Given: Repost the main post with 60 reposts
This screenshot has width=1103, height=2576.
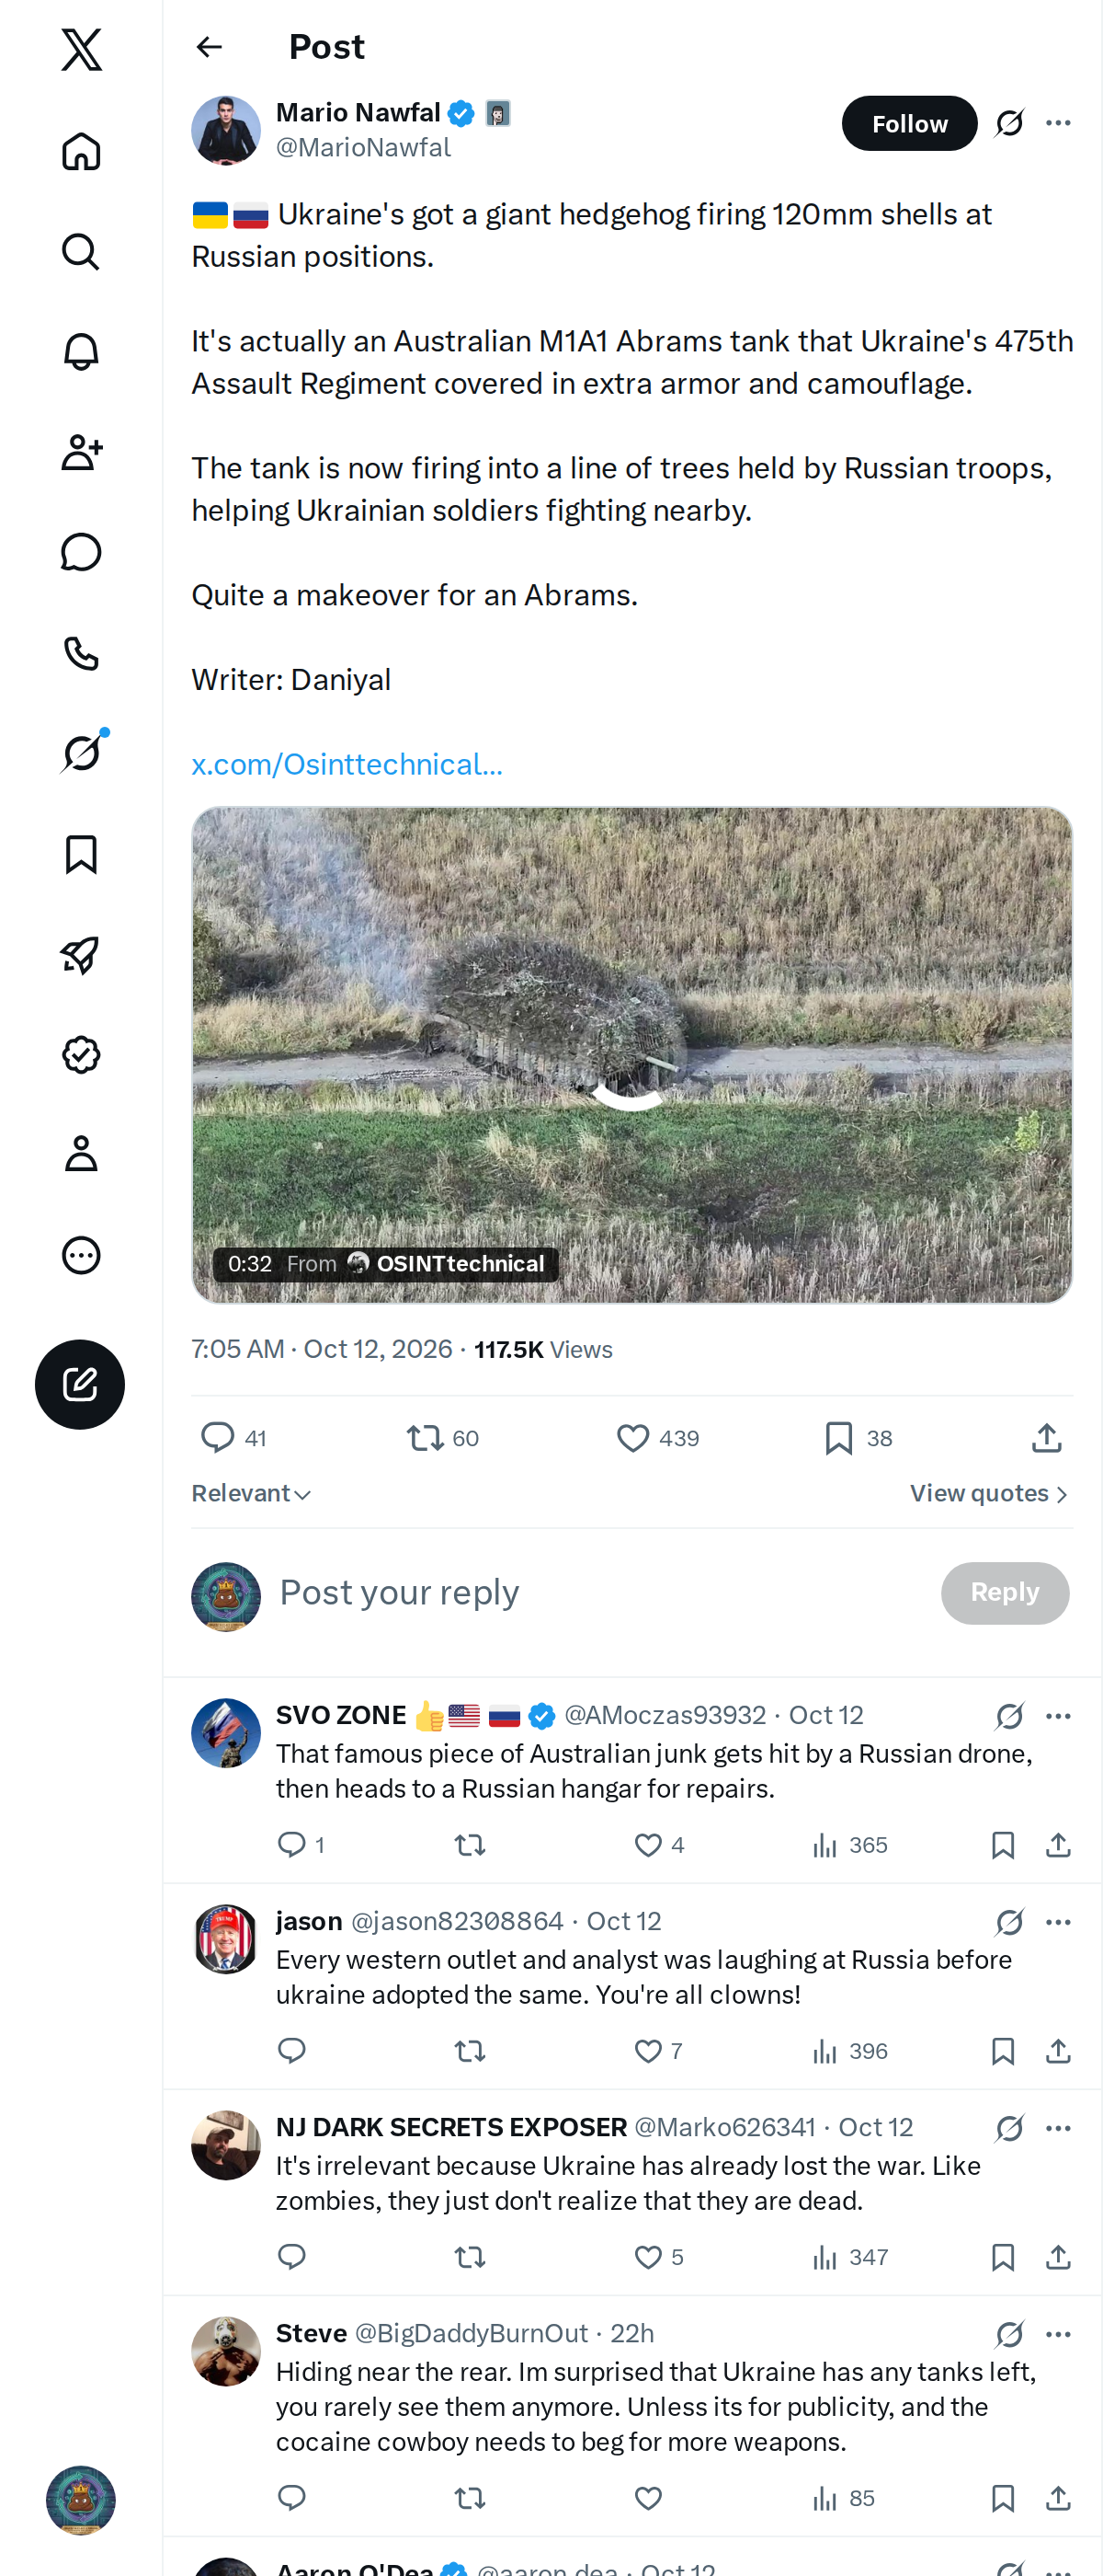Looking at the screenshot, I should [x=443, y=1438].
